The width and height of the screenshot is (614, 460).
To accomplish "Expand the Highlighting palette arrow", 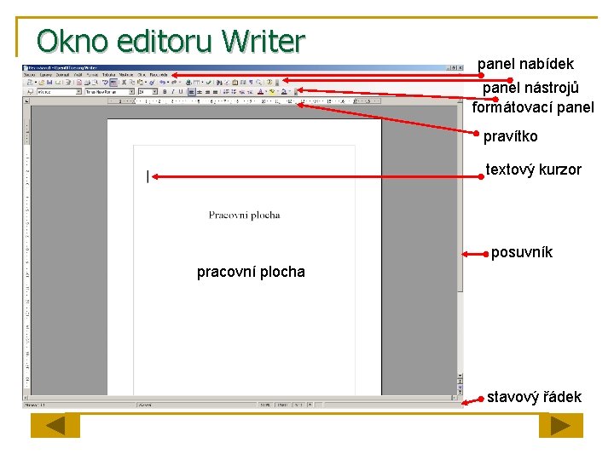I will coord(278,91).
